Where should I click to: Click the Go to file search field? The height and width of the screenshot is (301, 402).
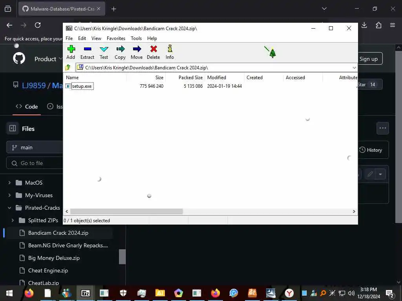point(35,163)
